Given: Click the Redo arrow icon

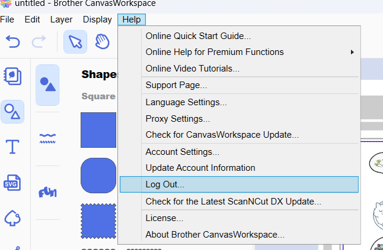Looking at the screenshot, I should pos(39,42).
